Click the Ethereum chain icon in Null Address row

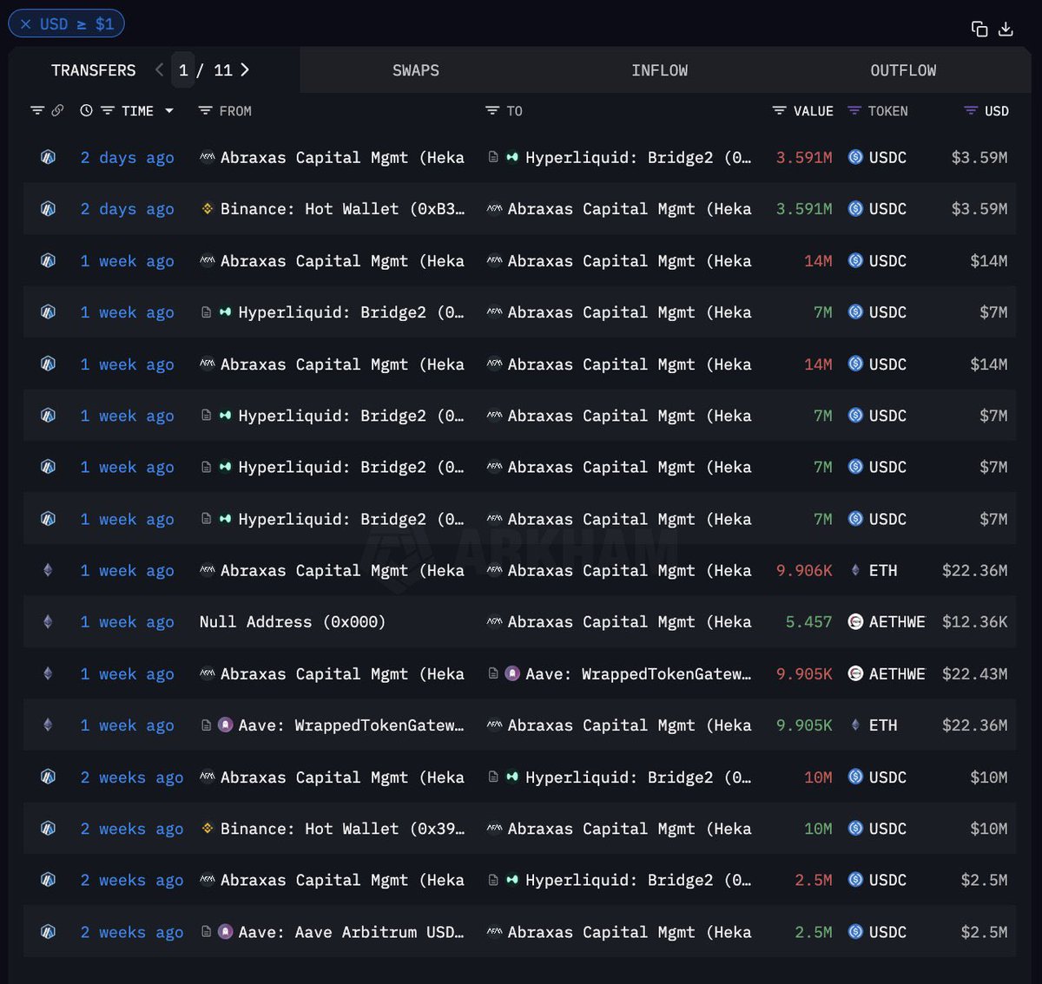pyautogui.click(x=48, y=622)
